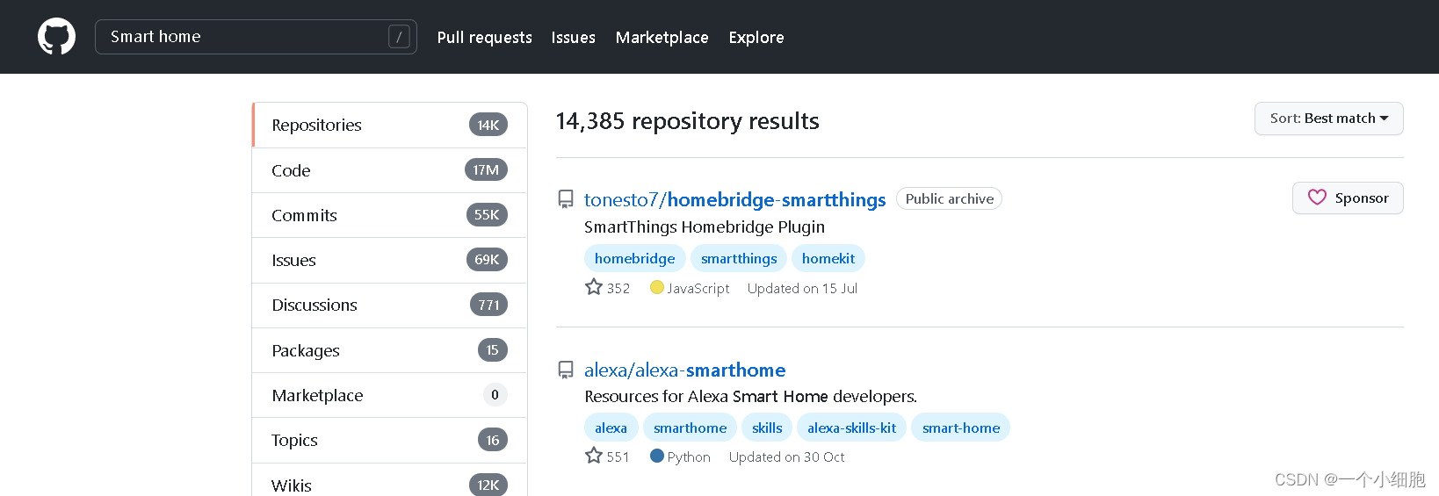This screenshot has height=496, width=1439.
Task: Select Repositories in the results sidebar
Action: (x=317, y=126)
